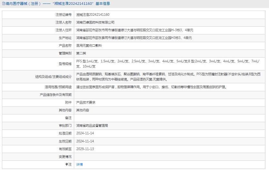Click approval date value beside 批准日期

(x=85, y=133)
